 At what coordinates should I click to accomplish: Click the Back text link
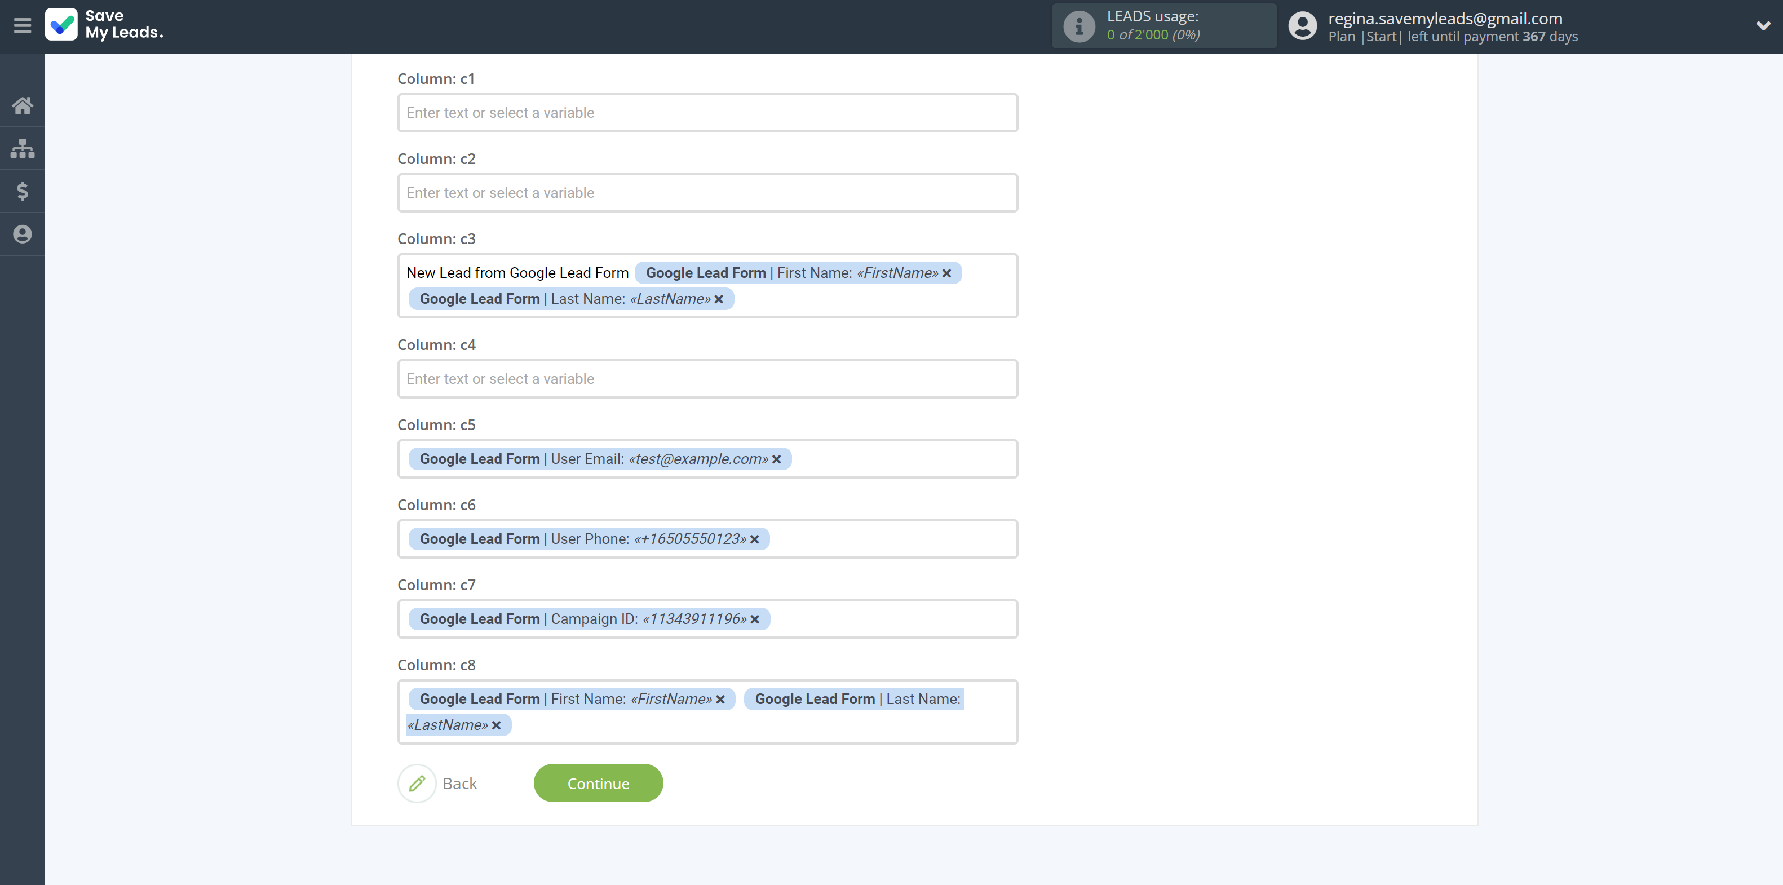[x=459, y=784]
